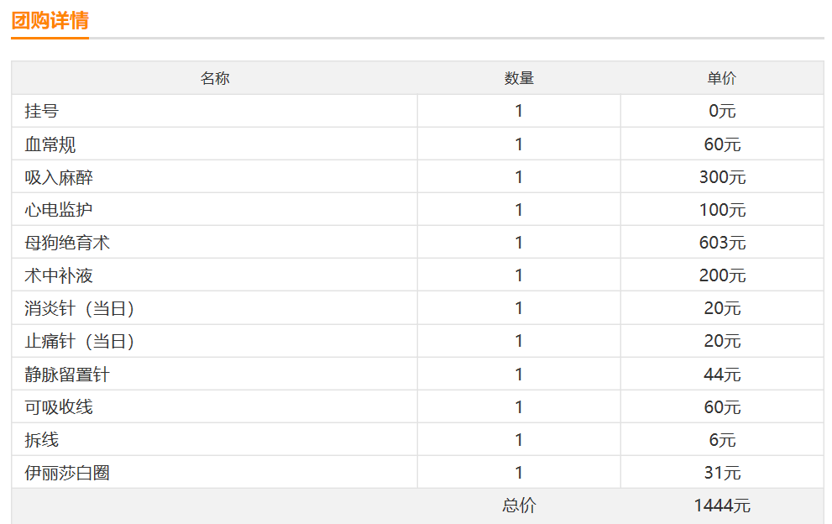Image resolution: width=832 pixels, height=524 pixels.
Task: Click the 数量 column header
Action: coord(519,79)
